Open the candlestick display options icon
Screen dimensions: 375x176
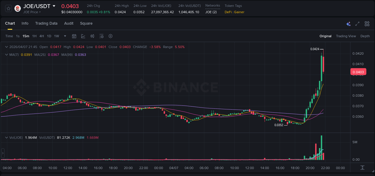(92, 36)
